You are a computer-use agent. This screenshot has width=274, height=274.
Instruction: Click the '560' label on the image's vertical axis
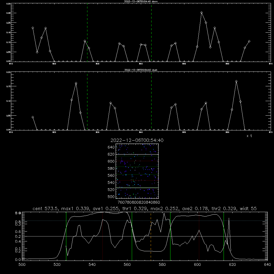click(x=111, y=175)
